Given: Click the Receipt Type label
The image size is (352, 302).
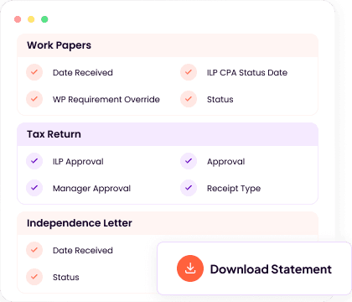Looking at the screenshot, I should click(234, 189).
